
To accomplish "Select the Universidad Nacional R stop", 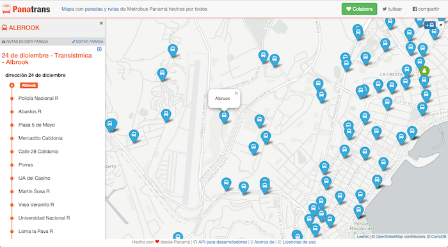I will pos(44,218).
